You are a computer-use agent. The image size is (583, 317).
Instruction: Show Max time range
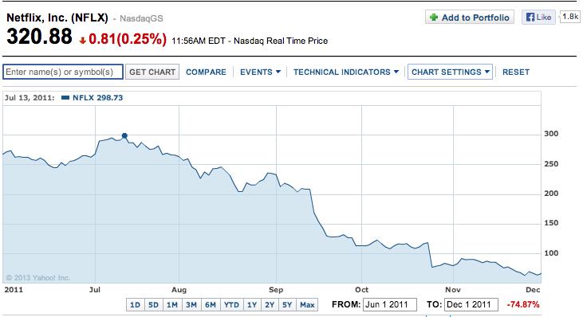(x=307, y=305)
